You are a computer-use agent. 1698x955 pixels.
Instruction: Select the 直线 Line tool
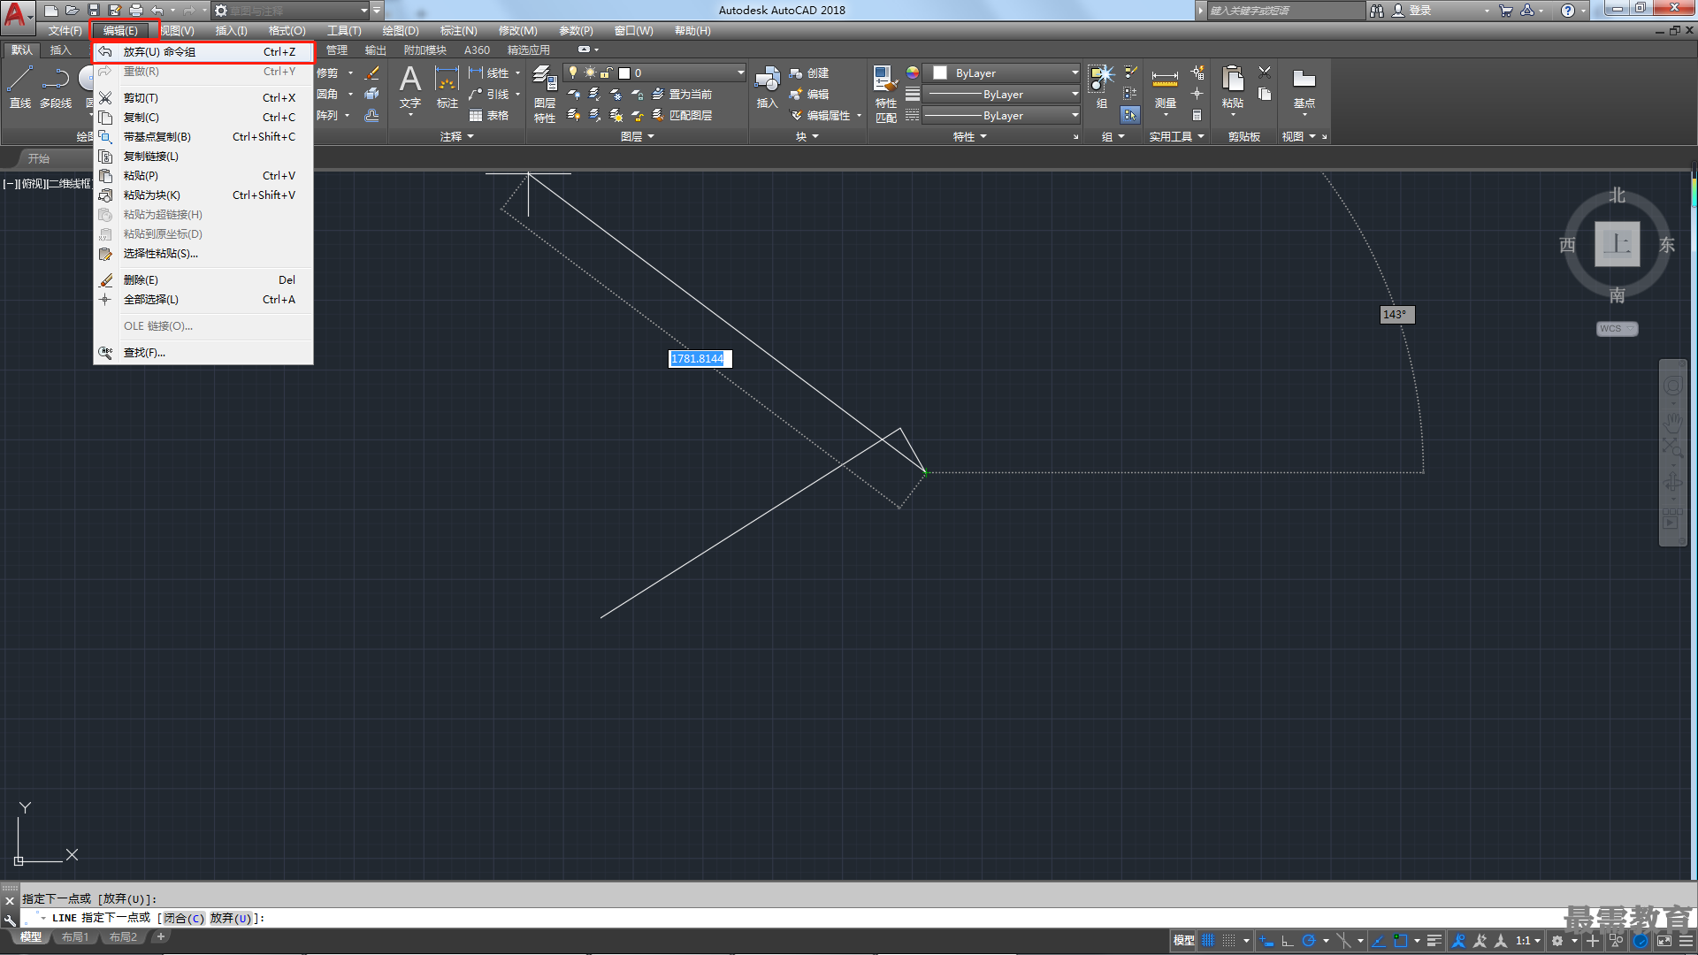pyautogui.click(x=19, y=87)
